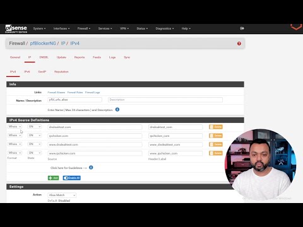This screenshot has width=303, height=227.
Task: Click the dnsleaktest_com label field
Action: point(175,127)
